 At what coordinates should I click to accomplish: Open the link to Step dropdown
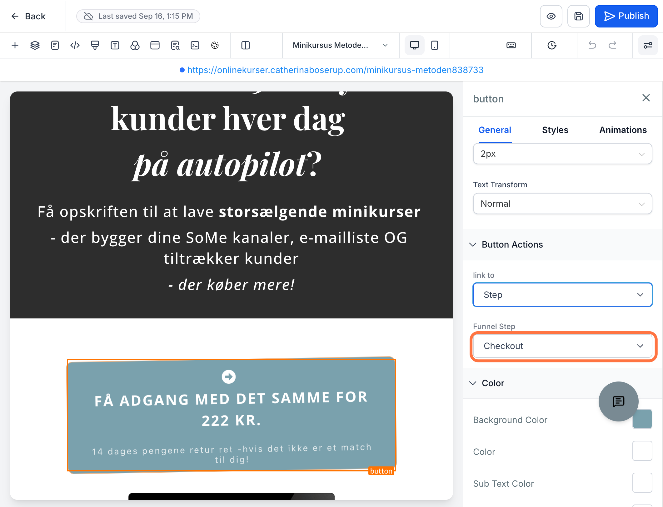(x=562, y=295)
